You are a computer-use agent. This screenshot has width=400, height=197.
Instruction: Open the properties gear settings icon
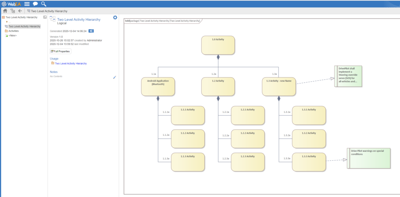(x=115, y=17)
